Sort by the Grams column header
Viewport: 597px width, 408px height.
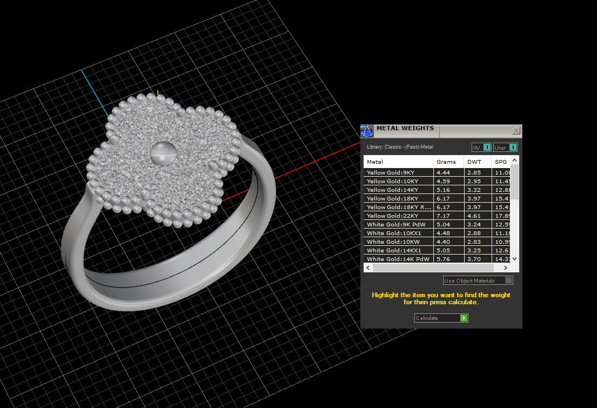coord(448,162)
